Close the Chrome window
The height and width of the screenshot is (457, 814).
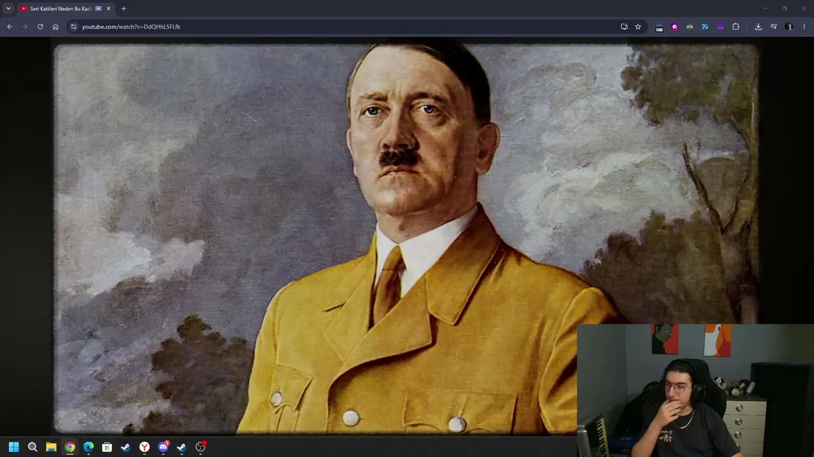point(804,8)
